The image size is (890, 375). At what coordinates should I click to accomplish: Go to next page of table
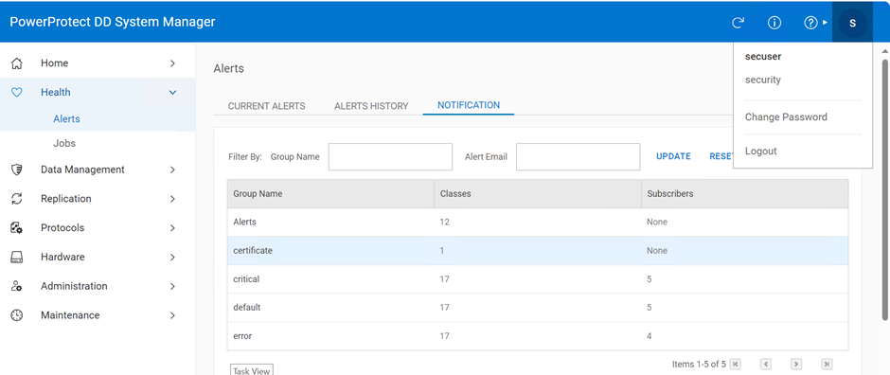796,364
